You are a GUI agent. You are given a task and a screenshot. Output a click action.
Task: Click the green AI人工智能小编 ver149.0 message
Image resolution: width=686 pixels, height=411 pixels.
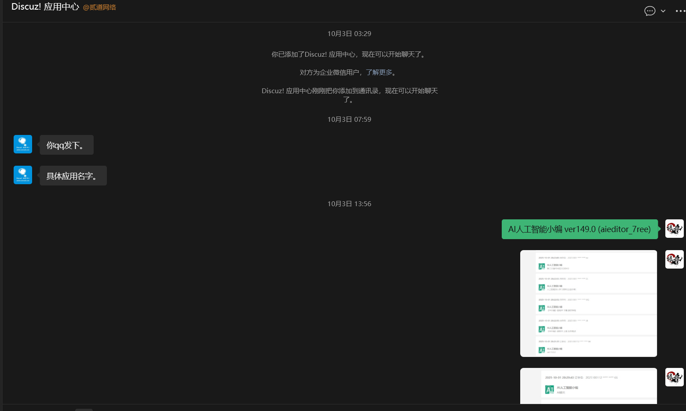579,229
